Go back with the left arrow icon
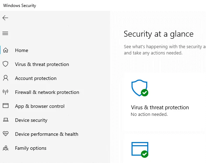Viewport: 206px width, 163px height. point(5,18)
